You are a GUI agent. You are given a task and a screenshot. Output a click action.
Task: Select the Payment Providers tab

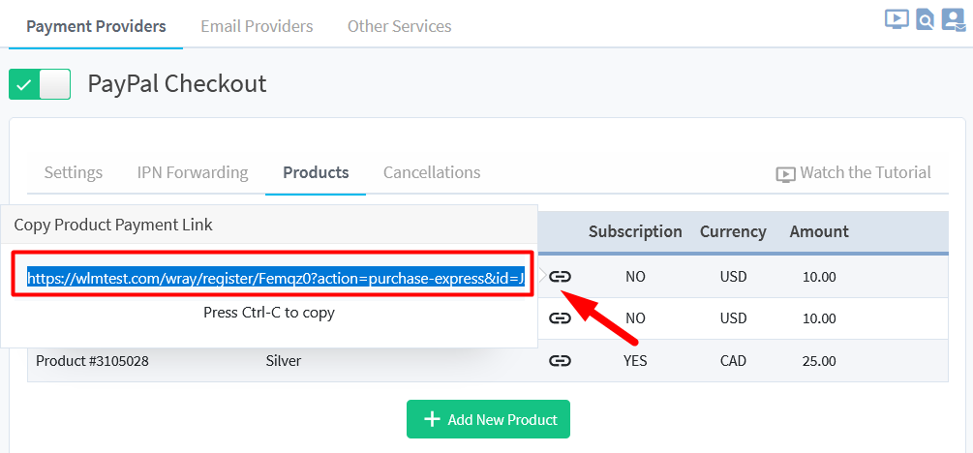click(96, 27)
